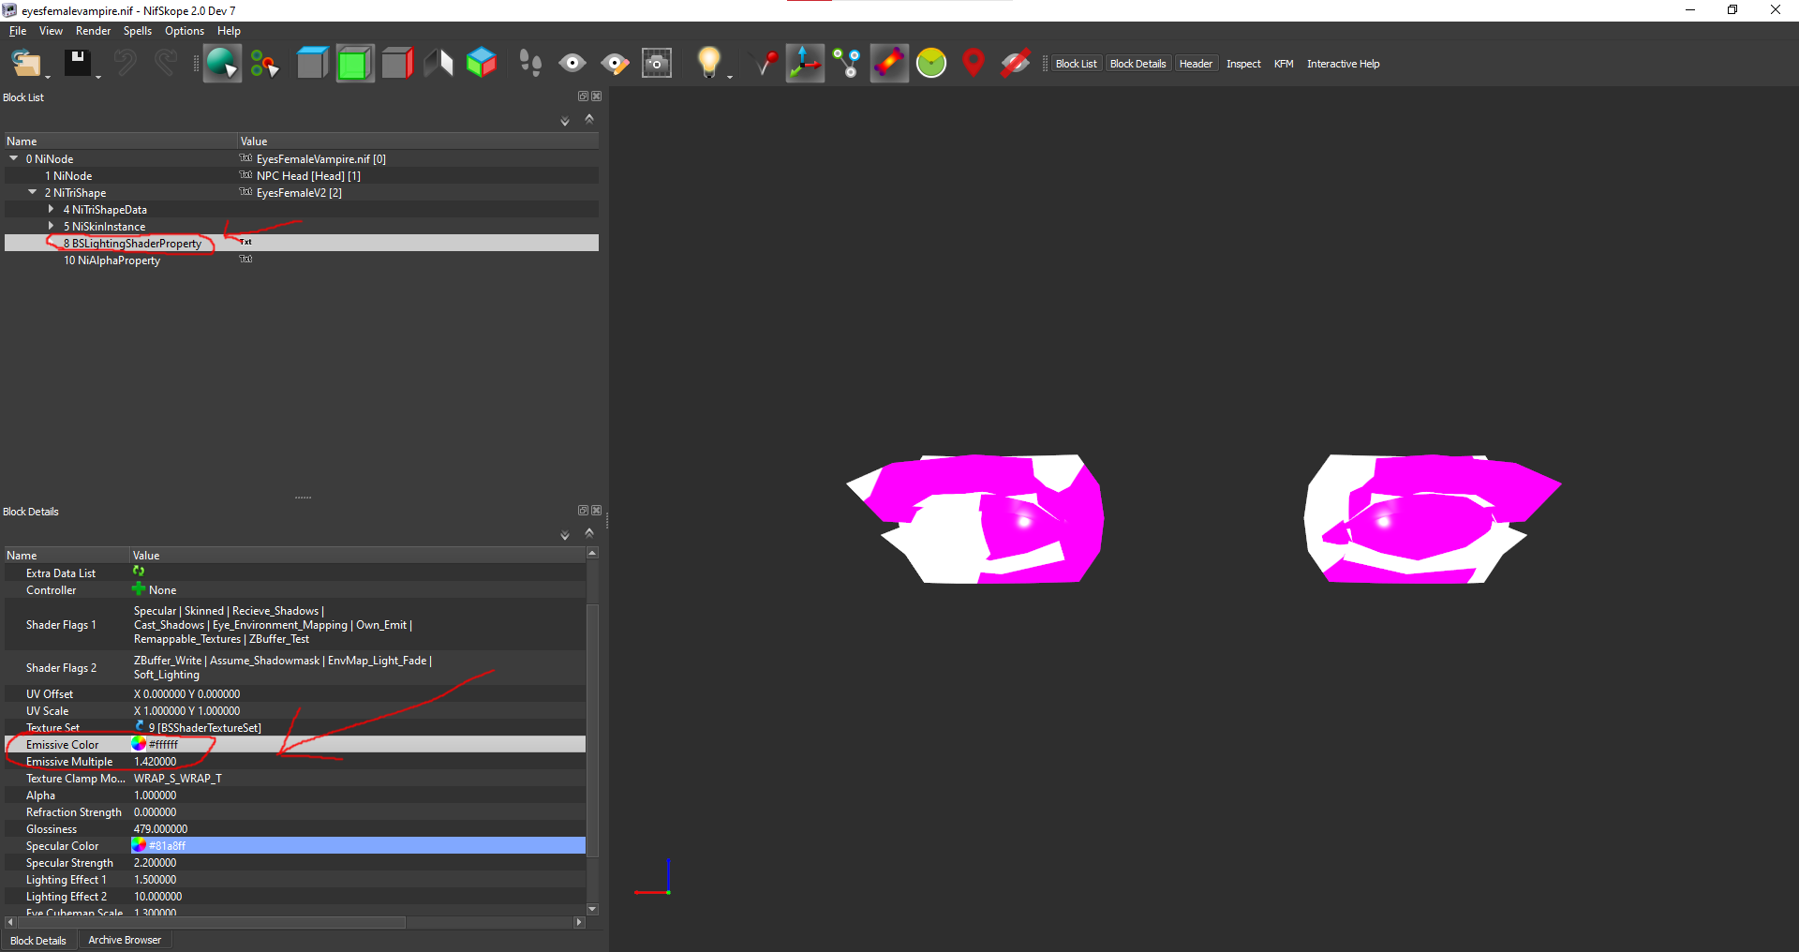Click the Inspect toolbar button

pos(1243,64)
